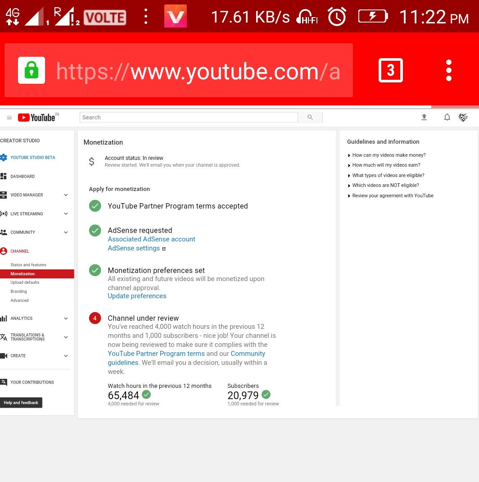Click the Create camera icon

click(x=4, y=356)
